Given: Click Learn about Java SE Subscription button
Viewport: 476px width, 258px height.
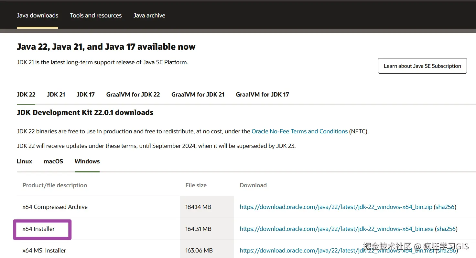Looking at the screenshot, I should tap(422, 66).
